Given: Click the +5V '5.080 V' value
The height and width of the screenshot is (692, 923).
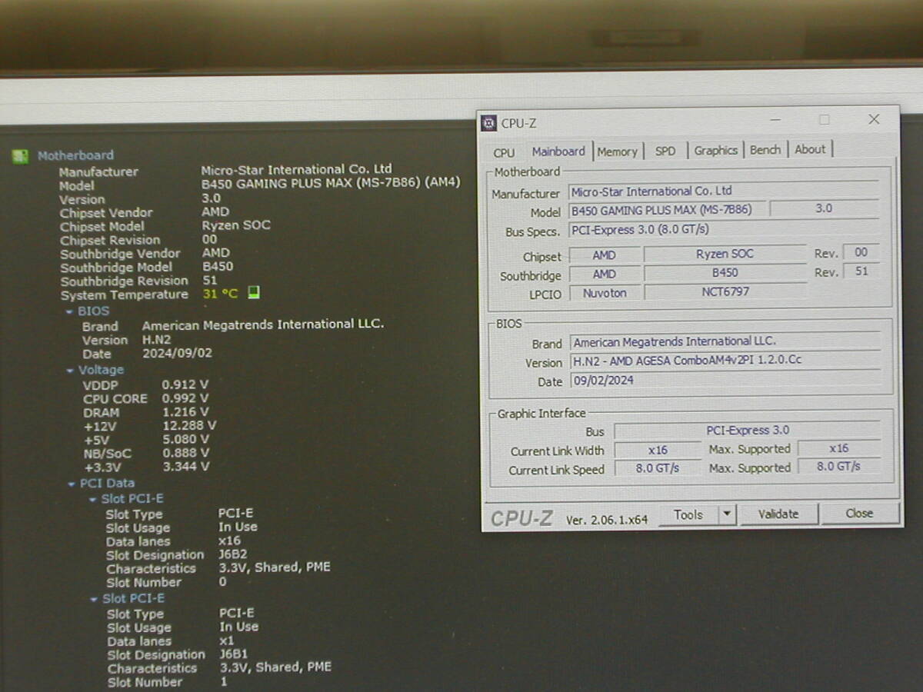Looking at the screenshot, I should click(x=186, y=439).
